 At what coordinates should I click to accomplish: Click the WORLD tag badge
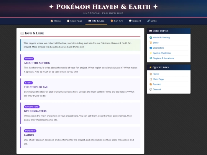[x=29, y=59]
